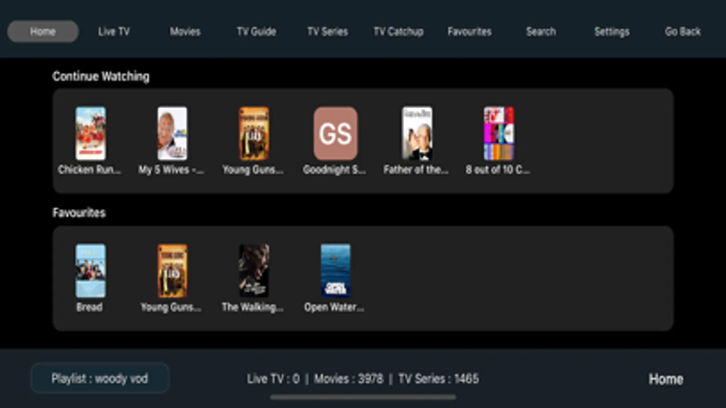The width and height of the screenshot is (726, 408).
Task: Open The Walking Dead favourite poster
Action: (x=254, y=271)
